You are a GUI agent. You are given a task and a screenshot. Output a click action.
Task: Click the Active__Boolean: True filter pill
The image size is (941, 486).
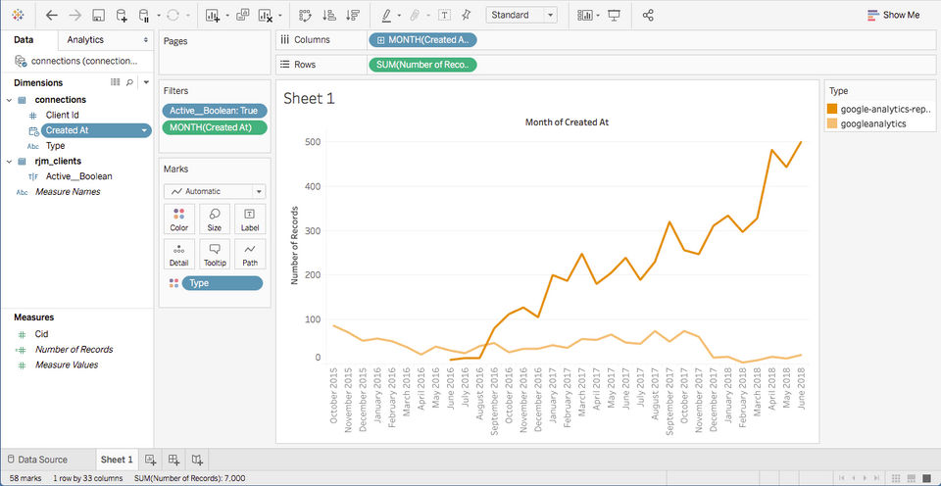pos(213,111)
